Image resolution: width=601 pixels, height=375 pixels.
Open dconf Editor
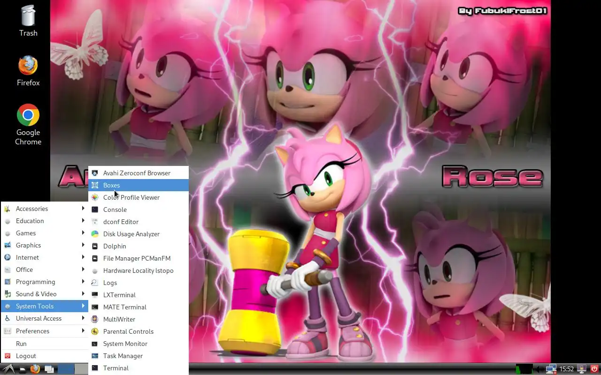tap(139, 222)
